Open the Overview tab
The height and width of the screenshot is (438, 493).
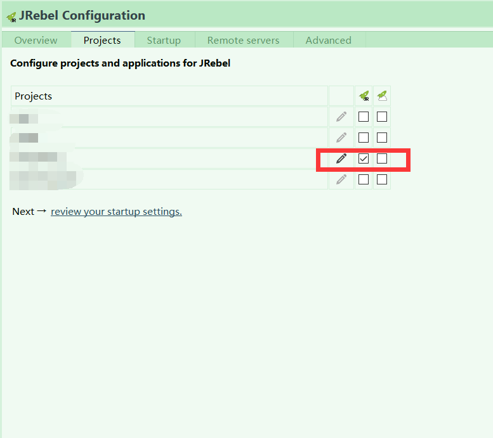click(36, 40)
